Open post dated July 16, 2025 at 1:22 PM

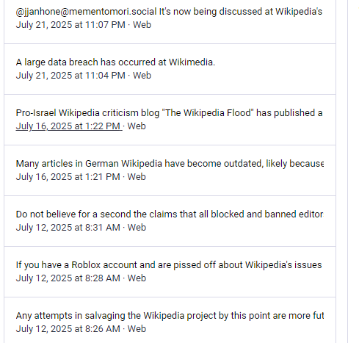pos(69,126)
